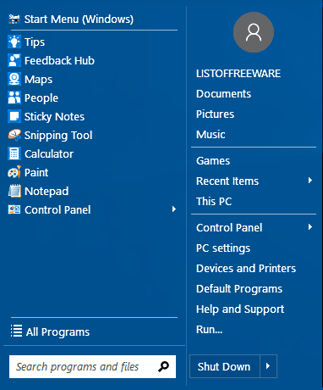The image size is (323, 390).
Task: Click the Feedback Hub label
Action: click(59, 60)
